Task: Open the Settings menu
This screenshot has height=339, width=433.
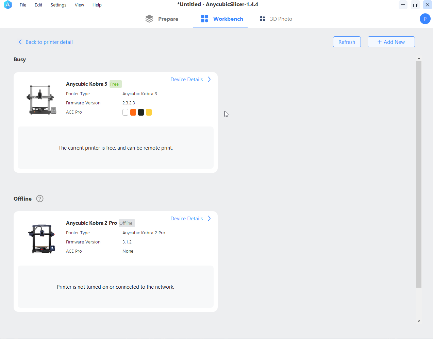Action: 59,5
